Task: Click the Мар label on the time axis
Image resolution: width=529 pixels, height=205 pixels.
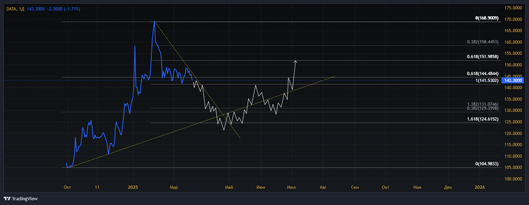Action: pos(174,187)
